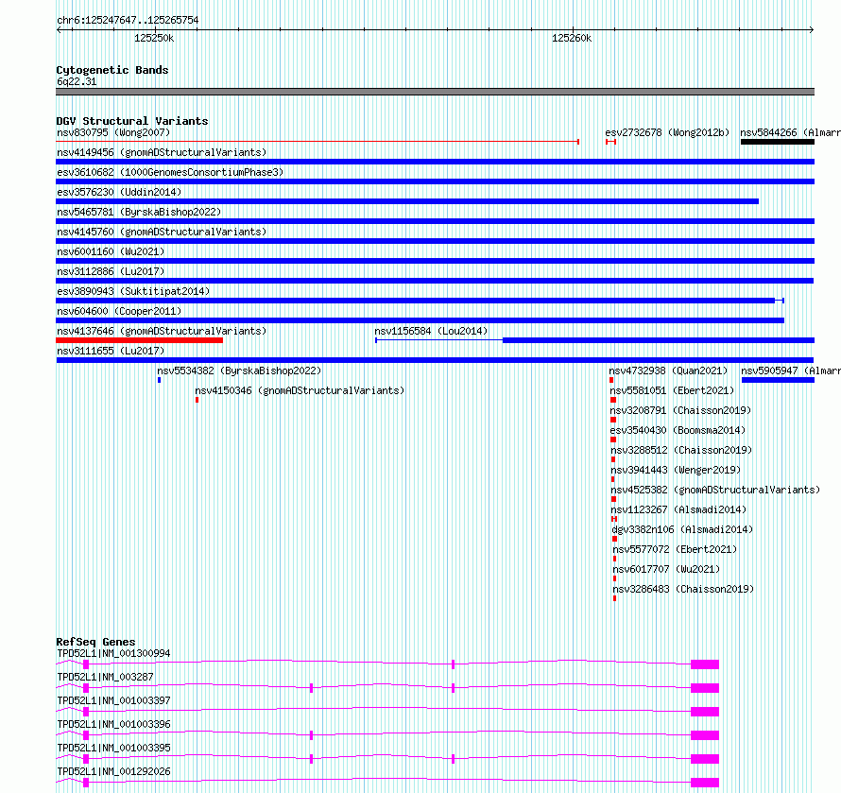Image resolution: width=841 pixels, height=793 pixels.
Task: Open nsv5465781 (ByrskaBishop2022) label
Action: click(x=139, y=212)
